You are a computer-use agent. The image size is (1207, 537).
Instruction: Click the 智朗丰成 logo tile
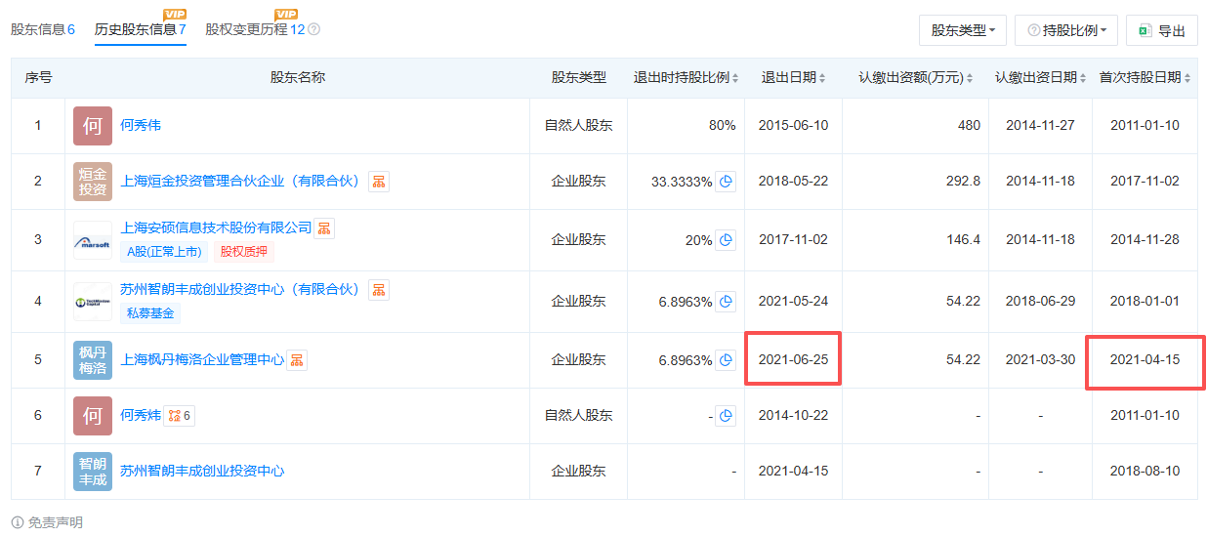click(93, 472)
